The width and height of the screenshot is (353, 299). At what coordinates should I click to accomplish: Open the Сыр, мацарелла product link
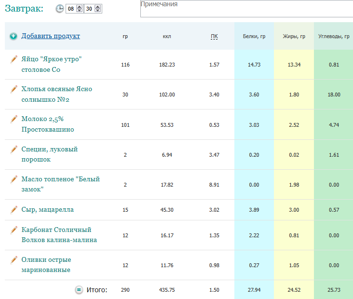pos(48,210)
